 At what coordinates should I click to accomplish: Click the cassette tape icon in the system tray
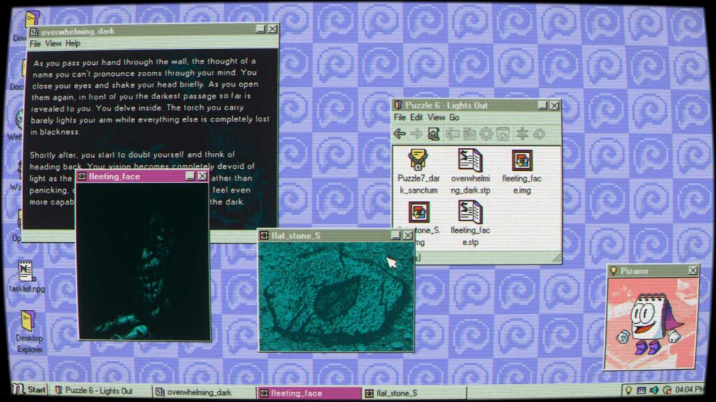click(x=641, y=390)
